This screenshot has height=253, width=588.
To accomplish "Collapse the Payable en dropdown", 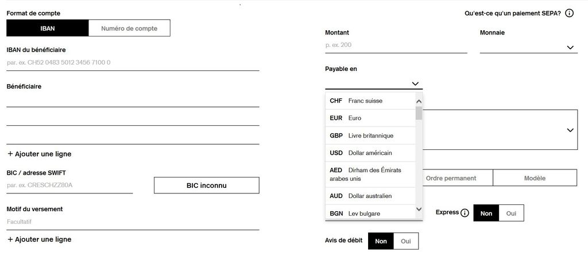I will click(415, 84).
